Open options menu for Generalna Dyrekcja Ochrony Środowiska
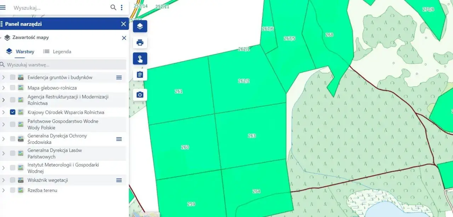This screenshot has height=217, width=453. 119,139
